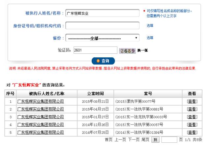Viewport: 211px width, 146px height.
Task: Click the 案号 column header
Action: tap(148, 94)
